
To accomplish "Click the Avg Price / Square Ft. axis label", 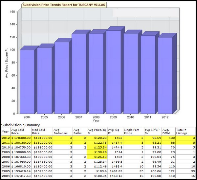I will click(x=7, y=63).
